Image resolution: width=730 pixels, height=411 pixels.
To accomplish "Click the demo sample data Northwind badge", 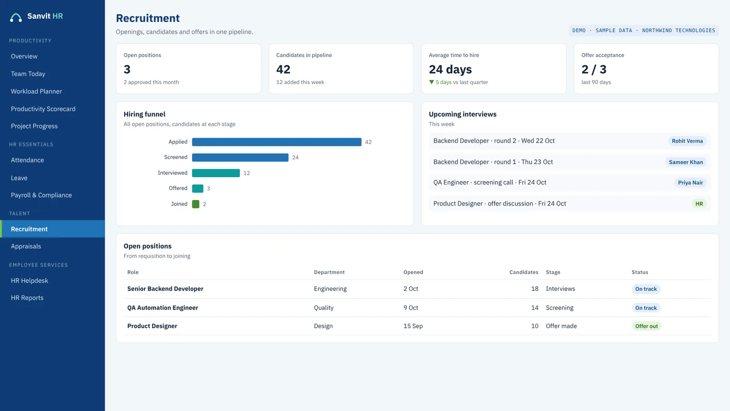I will point(644,31).
